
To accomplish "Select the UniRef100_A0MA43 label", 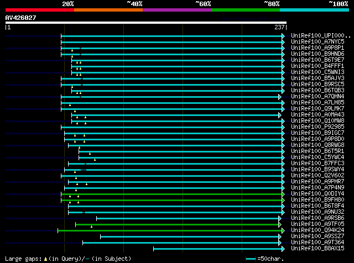I will point(317,115).
